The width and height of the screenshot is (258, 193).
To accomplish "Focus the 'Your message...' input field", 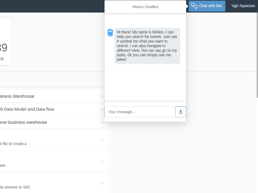I will 140,112.
